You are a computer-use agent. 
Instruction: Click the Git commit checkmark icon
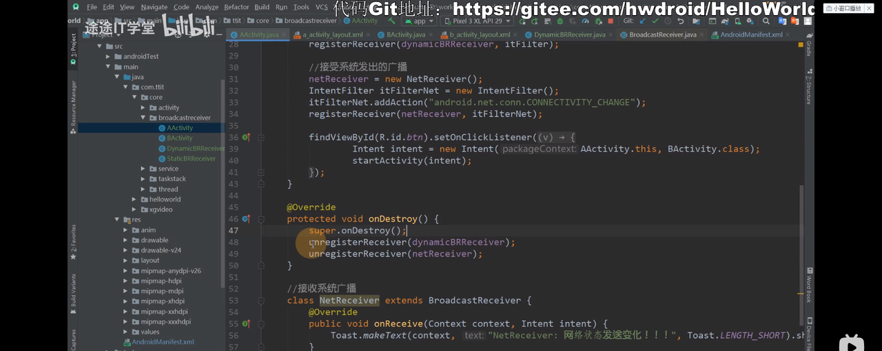[x=655, y=21]
